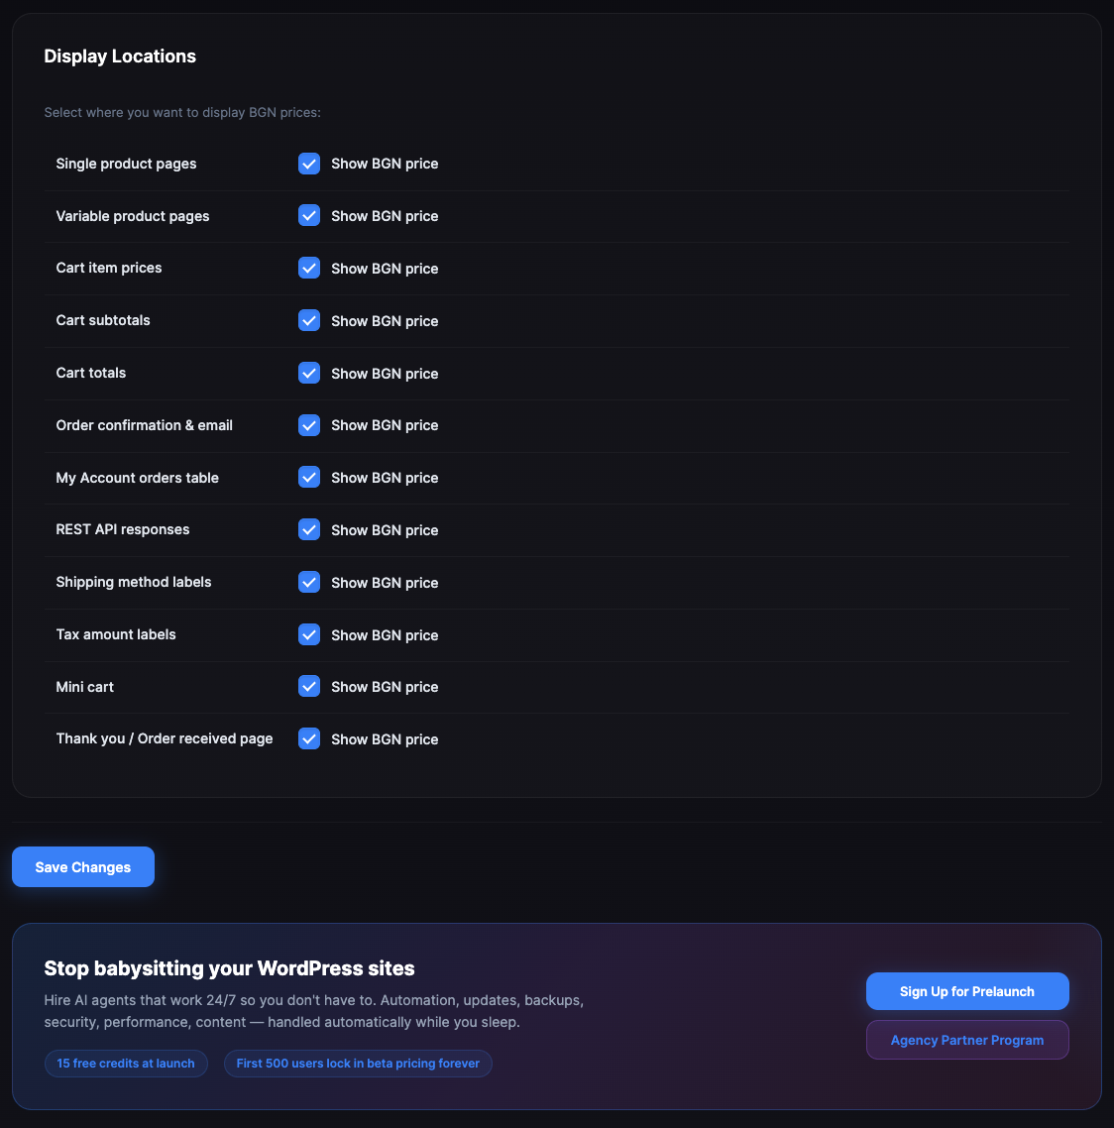Click the 15 free credits at launch badge
Screen dimensions: 1114x1128
click(126, 1064)
